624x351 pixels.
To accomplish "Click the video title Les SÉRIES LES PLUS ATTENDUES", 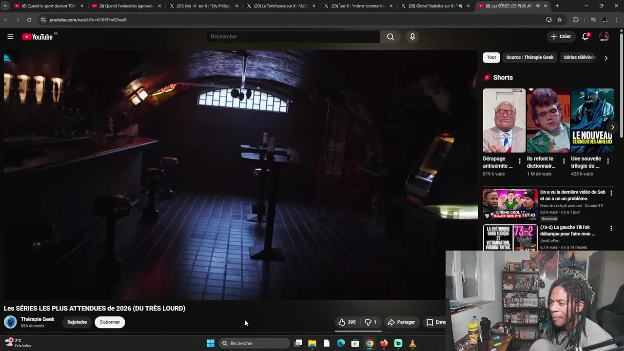I will click(95, 308).
